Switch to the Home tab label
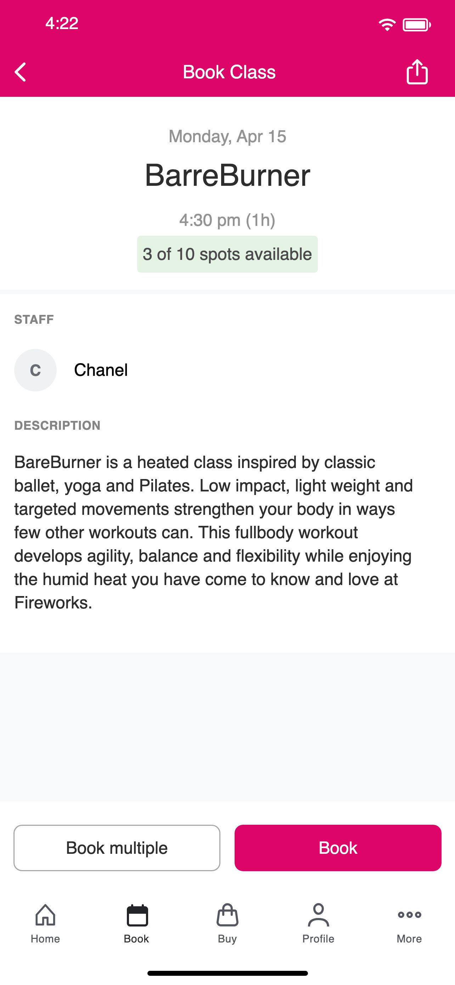This screenshot has height=985, width=455. [x=45, y=939]
